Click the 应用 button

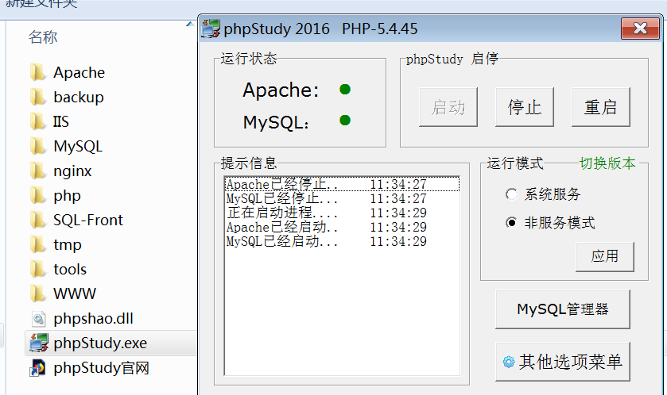(604, 257)
